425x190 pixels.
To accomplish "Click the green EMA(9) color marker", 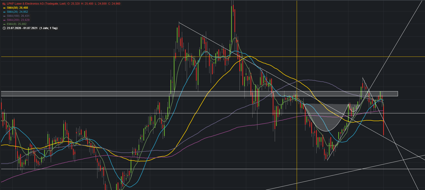I will pyautogui.click(x=4, y=24).
